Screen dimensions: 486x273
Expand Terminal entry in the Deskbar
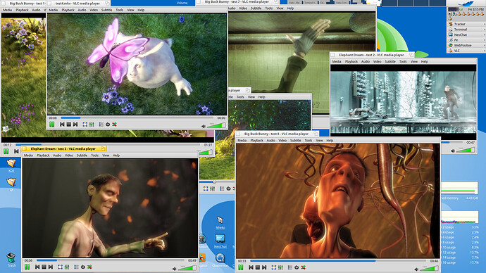pyautogui.click(x=466, y=29)
